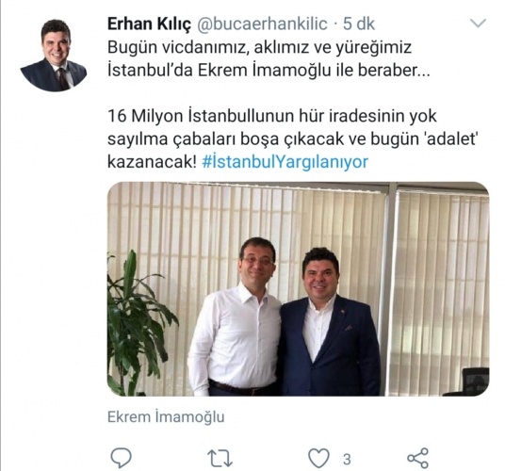505x471 pixels.
Task: Open the tweet via the 5 dk timestamp
Action: tap(358, 24)
